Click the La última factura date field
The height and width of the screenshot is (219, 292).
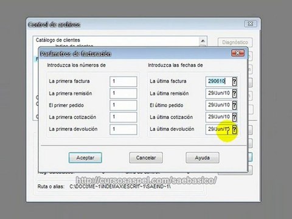(x=218, y=82)
